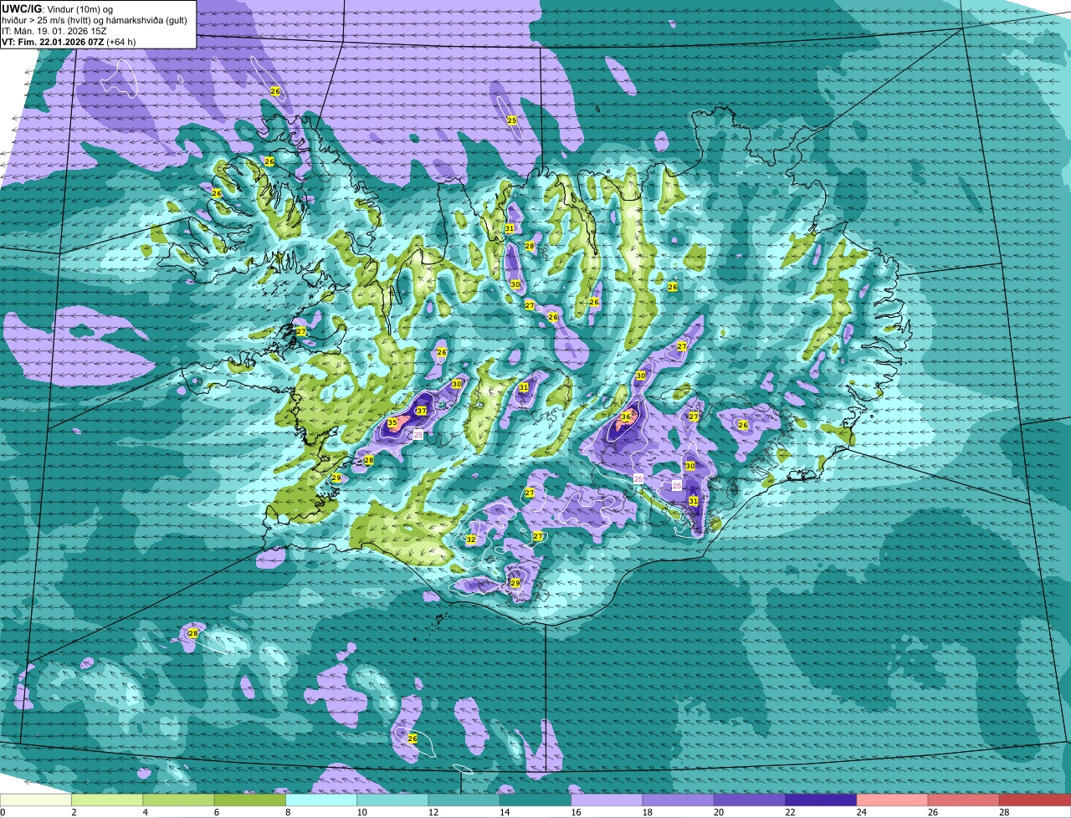Pick the legend segment above 28 m/s
Screen dimensions: 1071x818
click(1035, 800)
